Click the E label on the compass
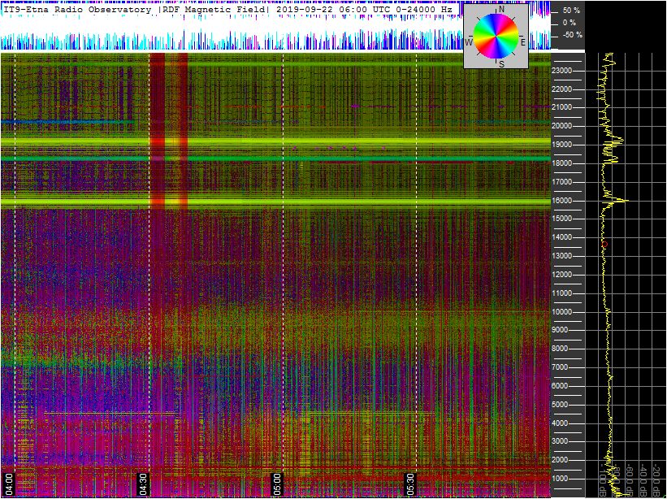 click(x=523, y=42)
